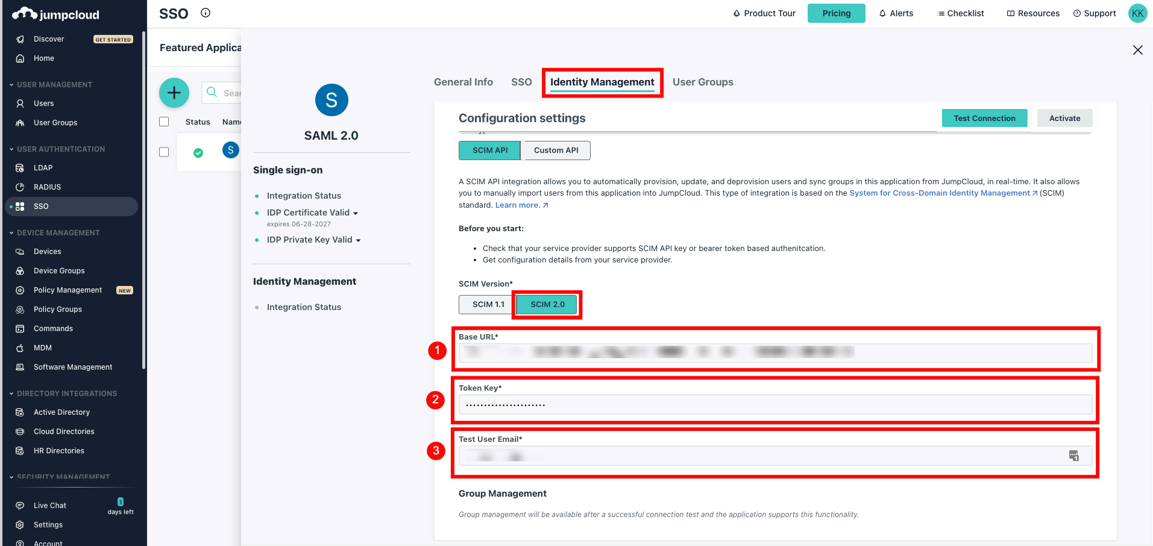Open System for Cross-Domain Identity Management link
Image resolution: width=1153 pixels, height=546 pixels.
pyautogui.click(x=943, y=193)
